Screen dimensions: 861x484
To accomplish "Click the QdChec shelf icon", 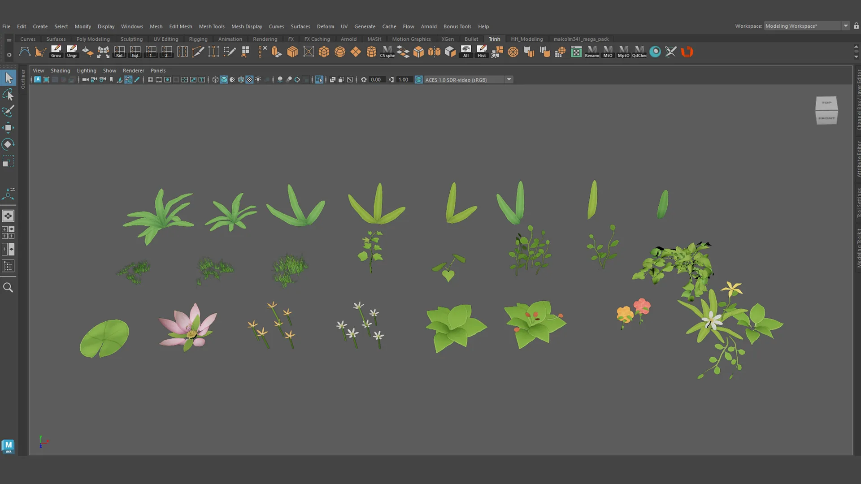I will [639, 52].
